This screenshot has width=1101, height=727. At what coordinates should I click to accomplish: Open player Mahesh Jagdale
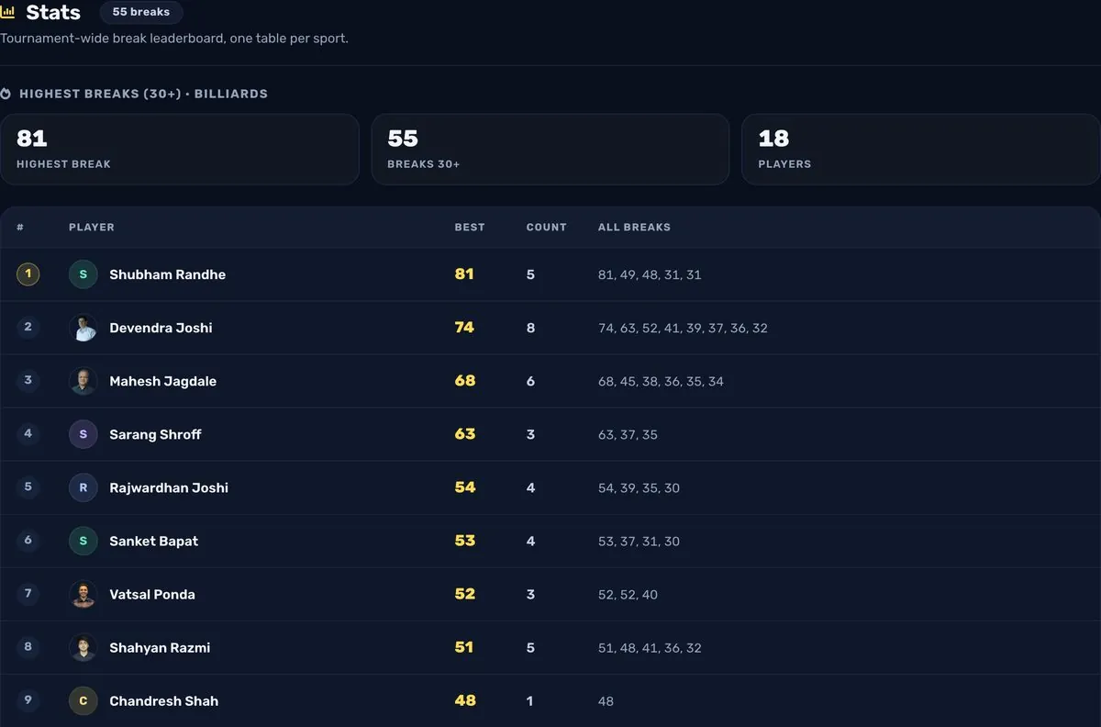coord(163,381)
